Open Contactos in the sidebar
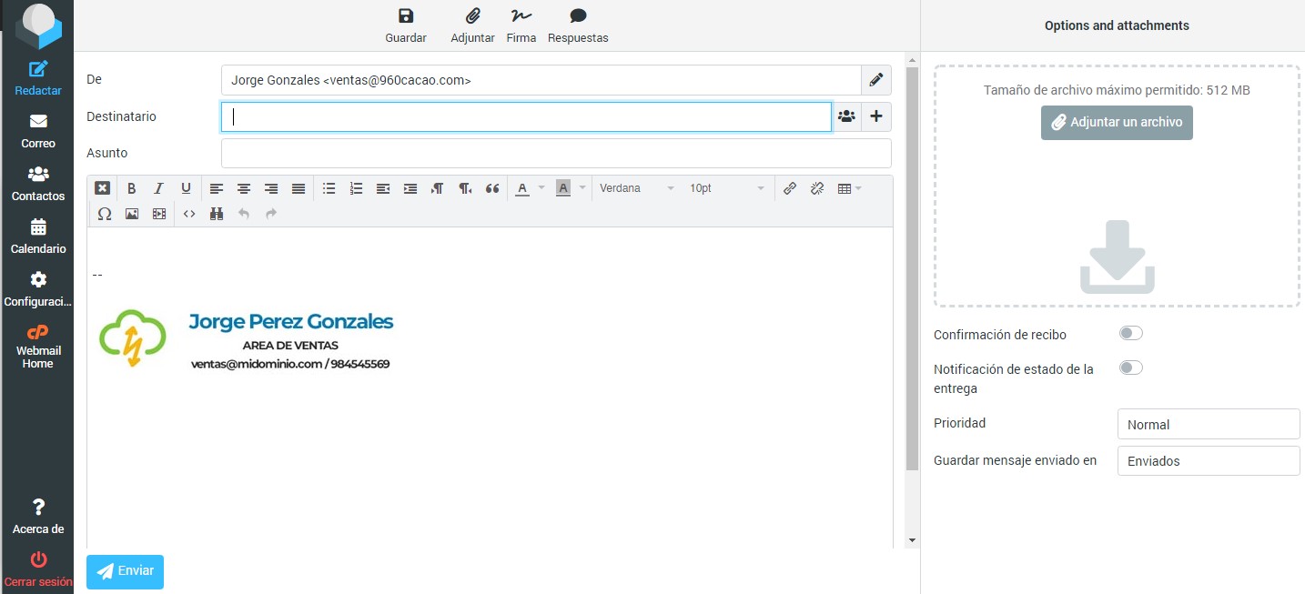Viewport: 1305px width, 594px height. point(38,184)
